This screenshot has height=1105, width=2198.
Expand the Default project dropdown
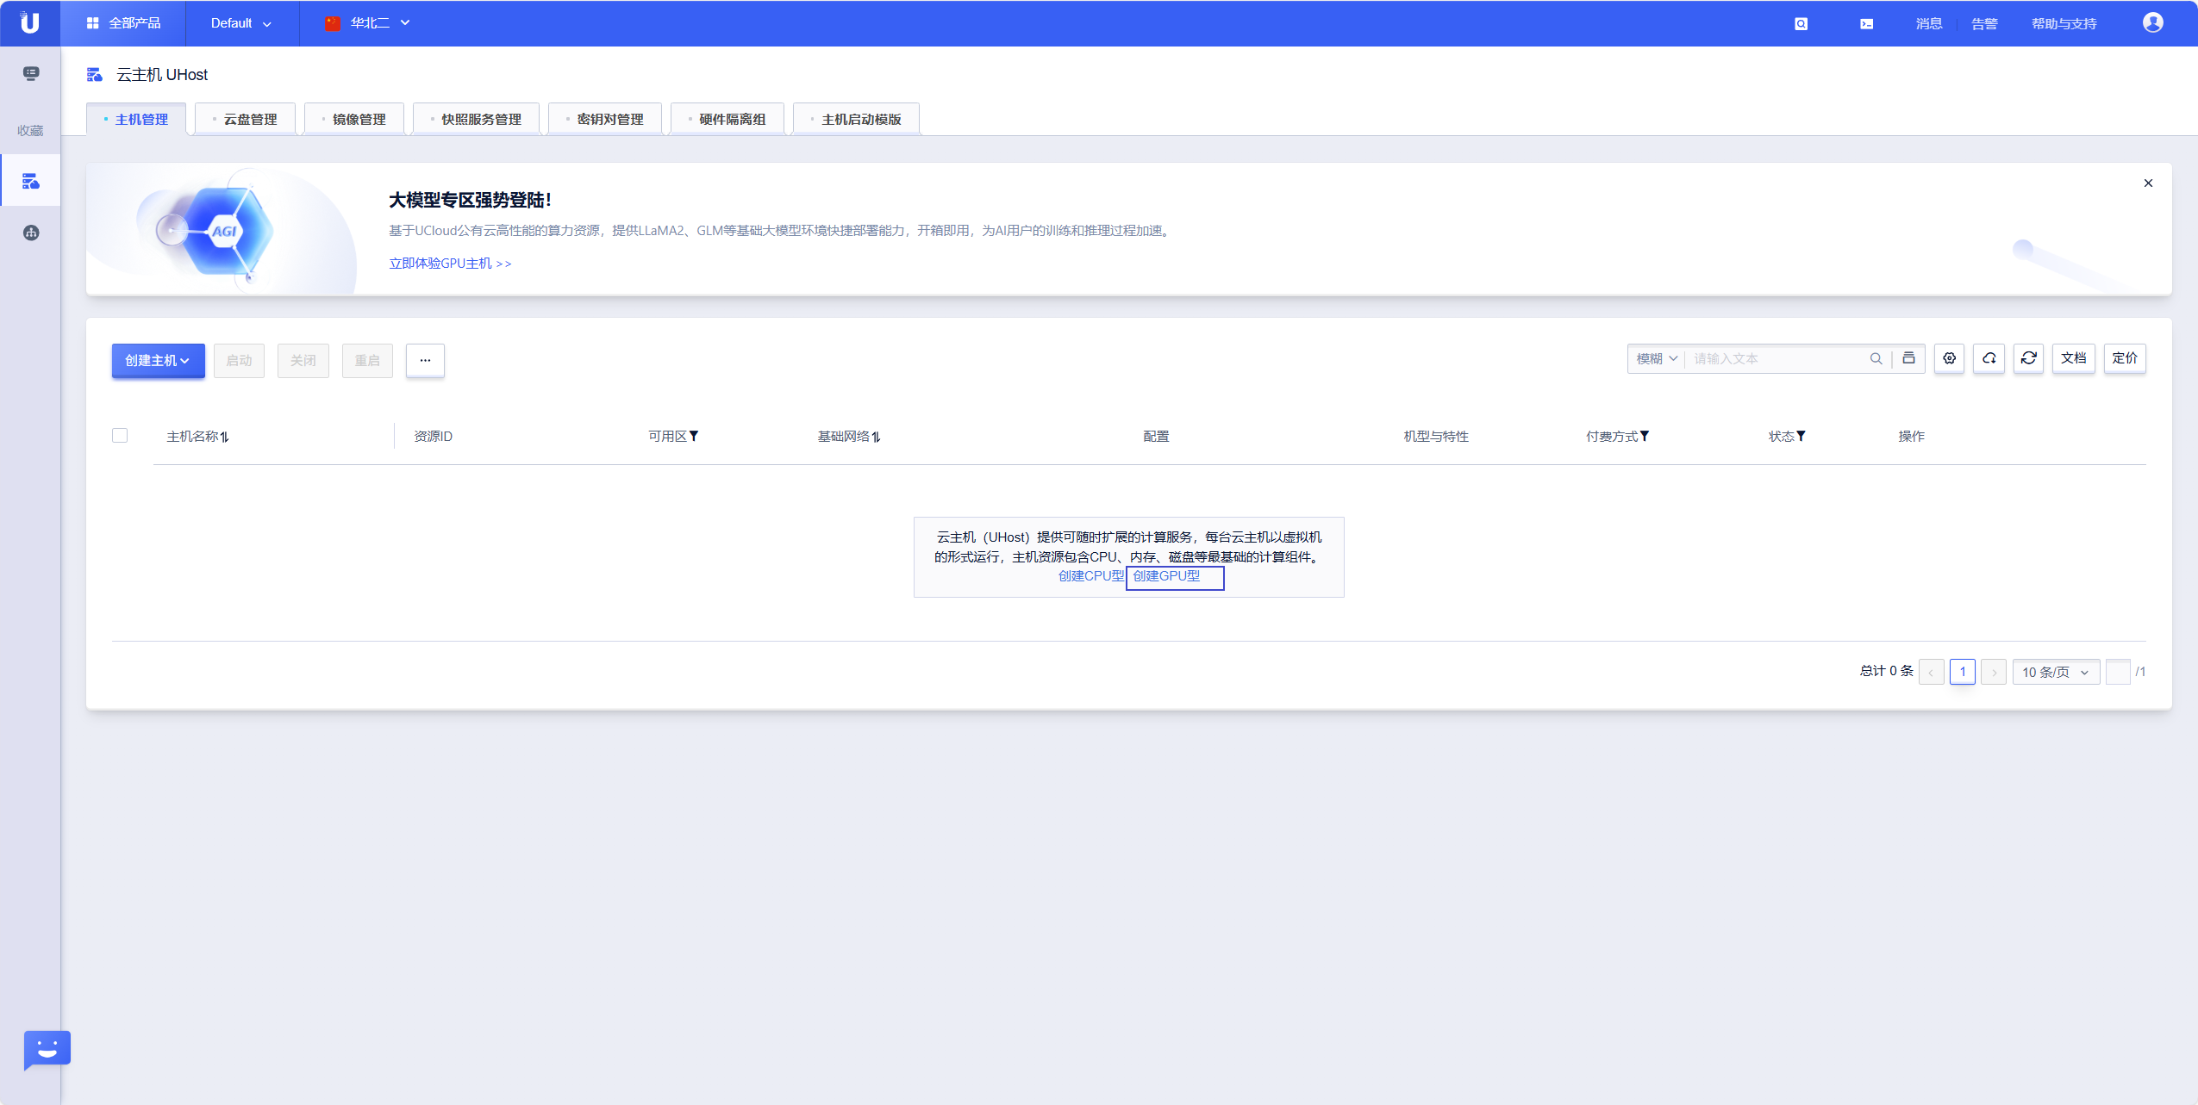[x=241, y=23]
